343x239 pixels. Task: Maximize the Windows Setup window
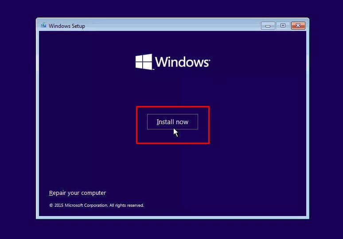[283, 26]
